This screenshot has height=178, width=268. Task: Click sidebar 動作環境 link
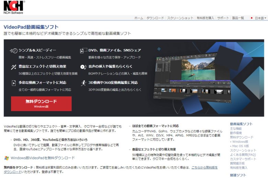pos(236,133)
